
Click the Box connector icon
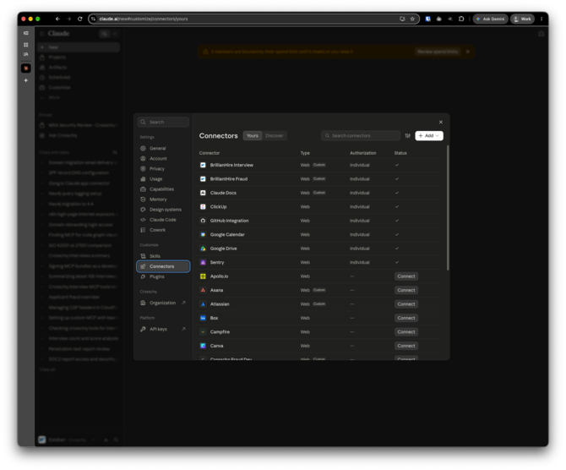coord(203,318)
